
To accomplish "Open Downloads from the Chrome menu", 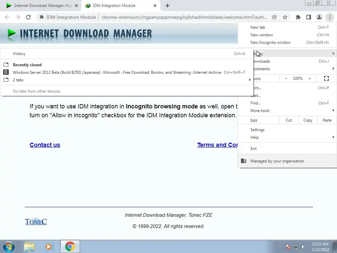I will [x=295, y=61].
